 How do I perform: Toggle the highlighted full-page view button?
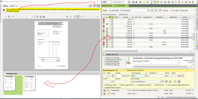pyautogui.click(x=78, y=17)
